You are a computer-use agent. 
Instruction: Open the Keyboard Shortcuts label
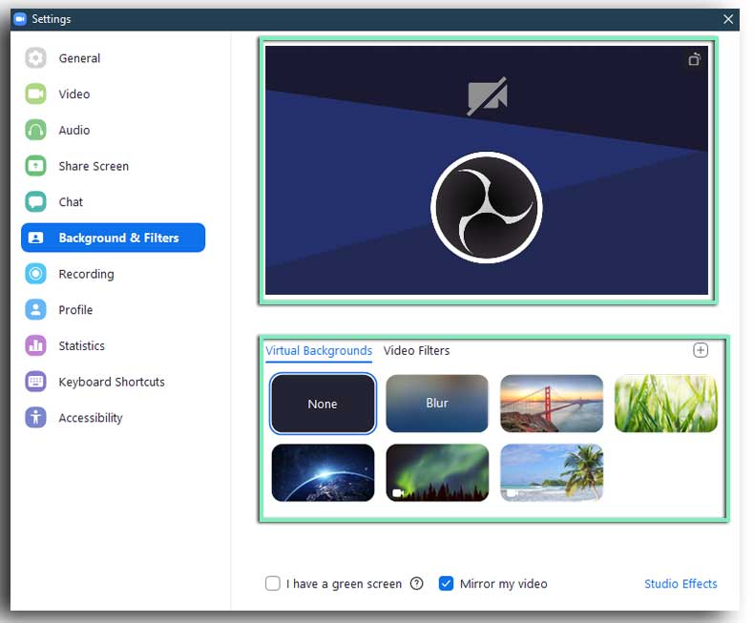(x=112, y=382)
